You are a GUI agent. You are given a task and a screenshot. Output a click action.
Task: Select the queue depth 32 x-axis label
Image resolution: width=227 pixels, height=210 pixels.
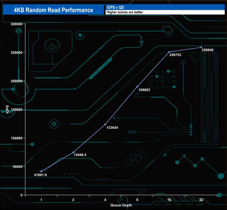click(201, 199)
